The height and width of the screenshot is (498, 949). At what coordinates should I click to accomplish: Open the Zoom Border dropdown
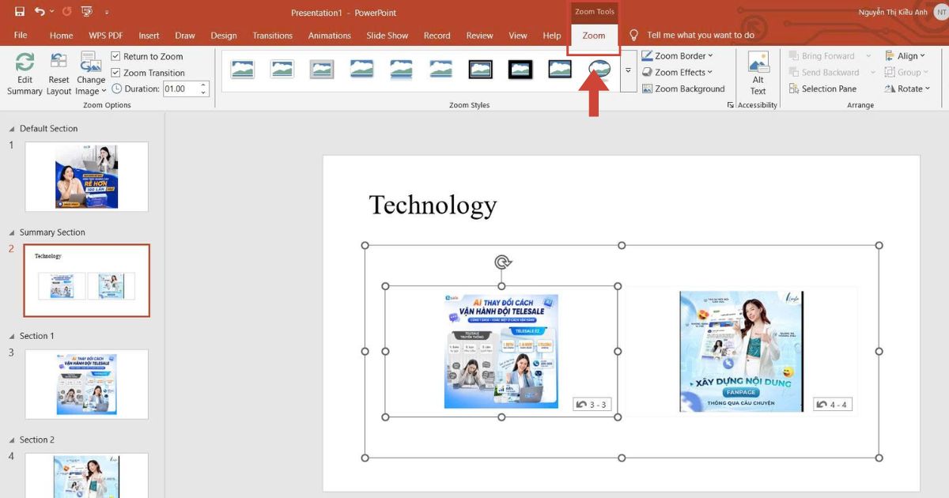click(678, 56)
